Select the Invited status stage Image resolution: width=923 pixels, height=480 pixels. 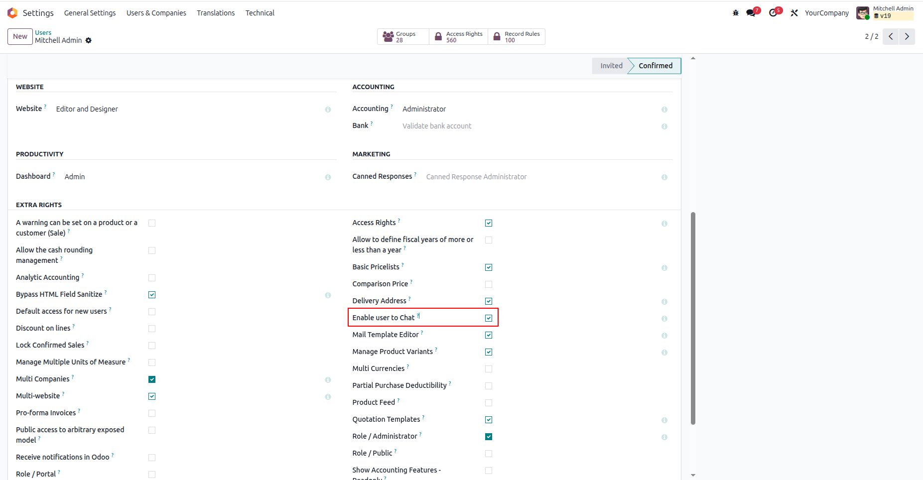tap(611, 66)
